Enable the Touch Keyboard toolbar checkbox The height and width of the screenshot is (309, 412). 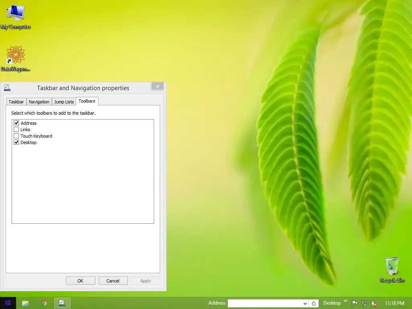coord(16,136)
